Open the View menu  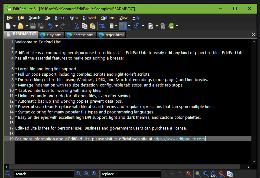pos(123,18)
